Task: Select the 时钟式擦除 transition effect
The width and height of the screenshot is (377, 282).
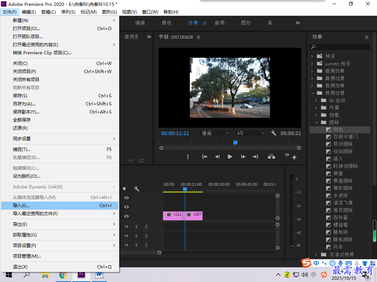Action: [345, 166]
